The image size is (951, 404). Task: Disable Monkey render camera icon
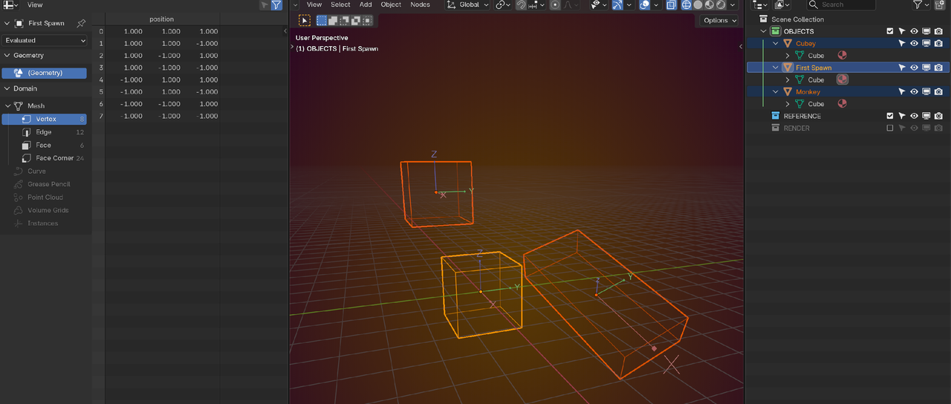[x=938, y=92]
